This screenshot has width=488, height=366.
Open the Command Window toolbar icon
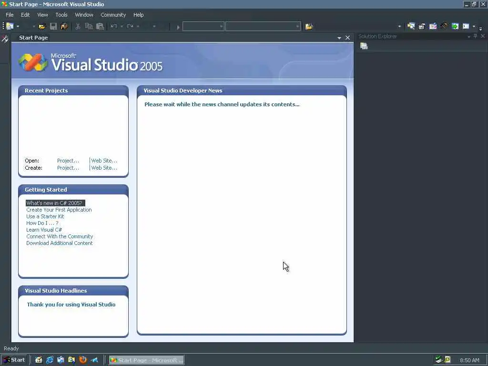pyautogui.click(x=466, y=27)
